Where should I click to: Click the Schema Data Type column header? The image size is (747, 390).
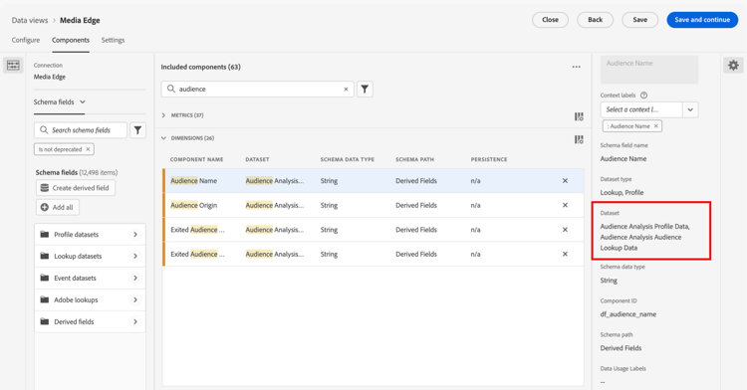coord(348,159)
